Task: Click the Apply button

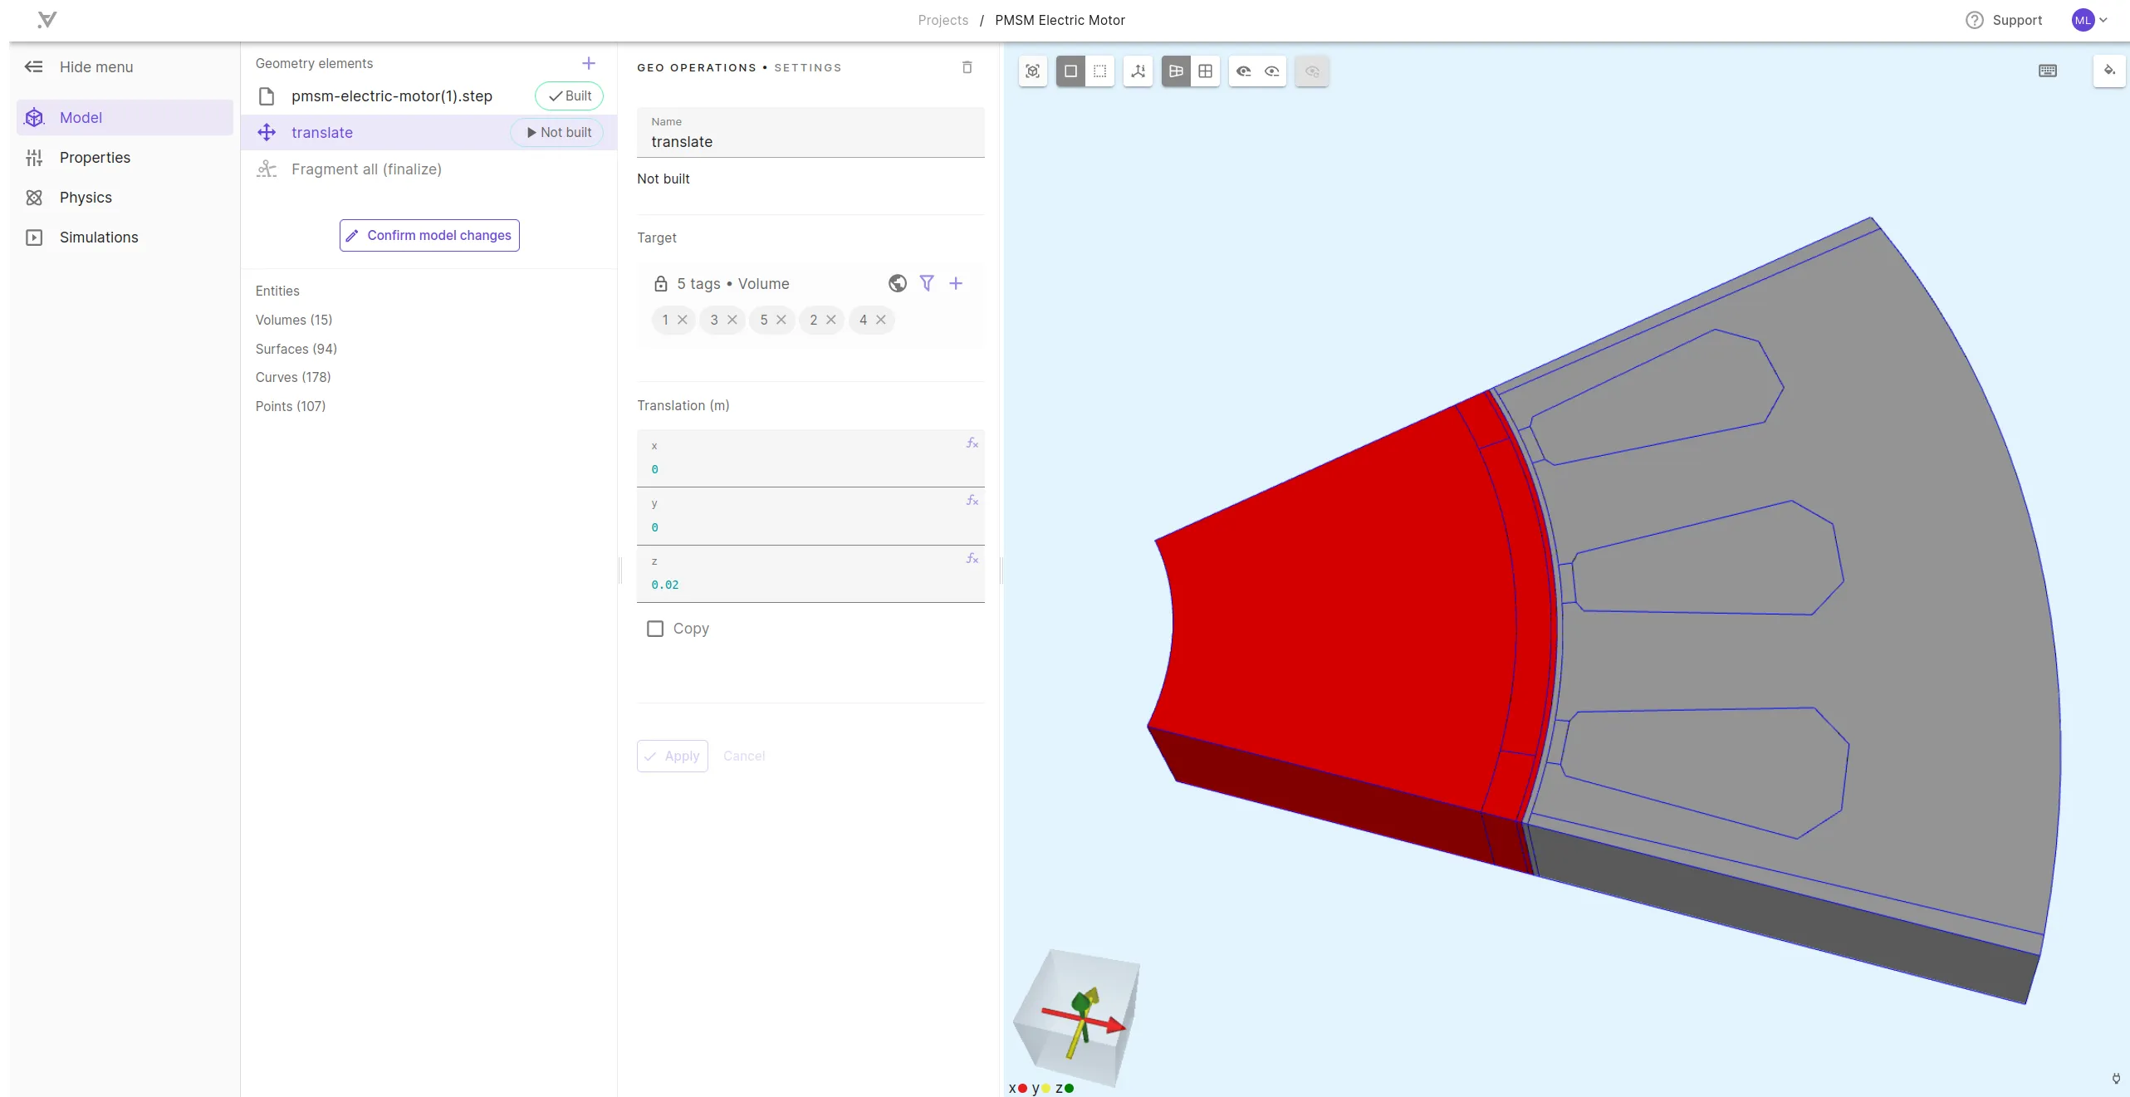Action: (x=673, y=757)
